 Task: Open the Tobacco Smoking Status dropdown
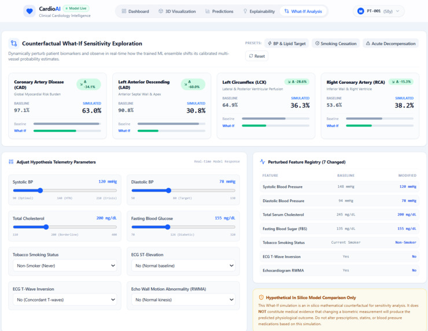pos(65,266)
